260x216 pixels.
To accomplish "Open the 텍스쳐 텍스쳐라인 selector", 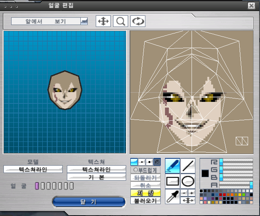I will [x=97, y=169].
